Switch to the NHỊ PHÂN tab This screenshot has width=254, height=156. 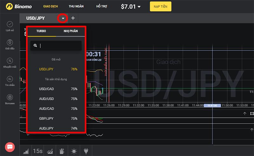(70, 31)
